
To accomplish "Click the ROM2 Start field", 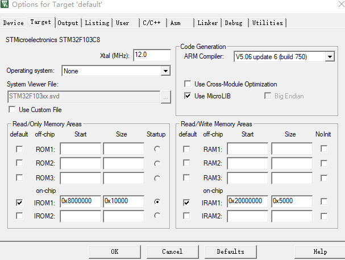I will point(80,163).
